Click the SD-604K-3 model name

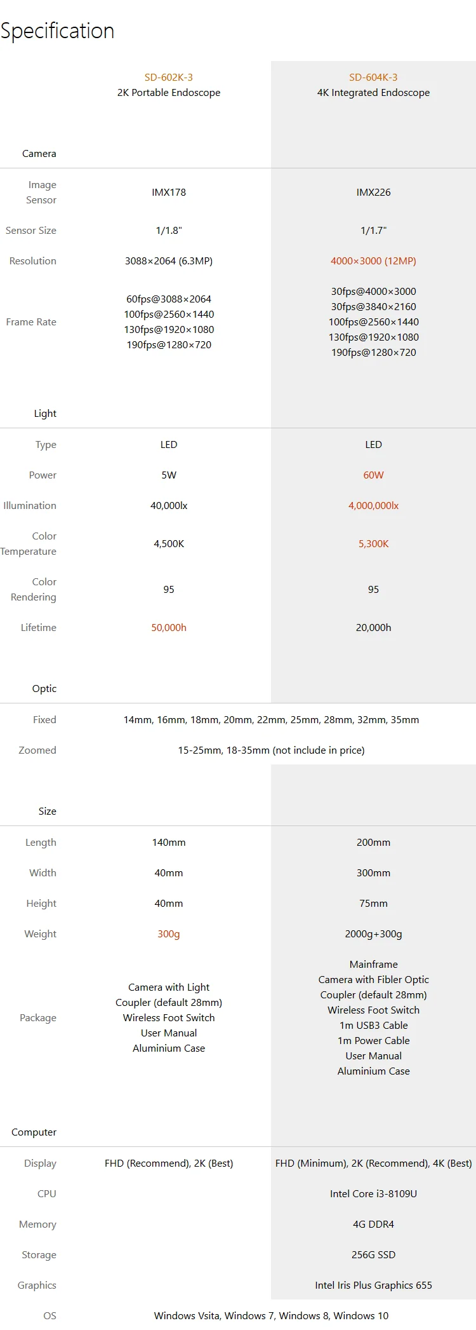pyautogui.click(x=373, y=78)
